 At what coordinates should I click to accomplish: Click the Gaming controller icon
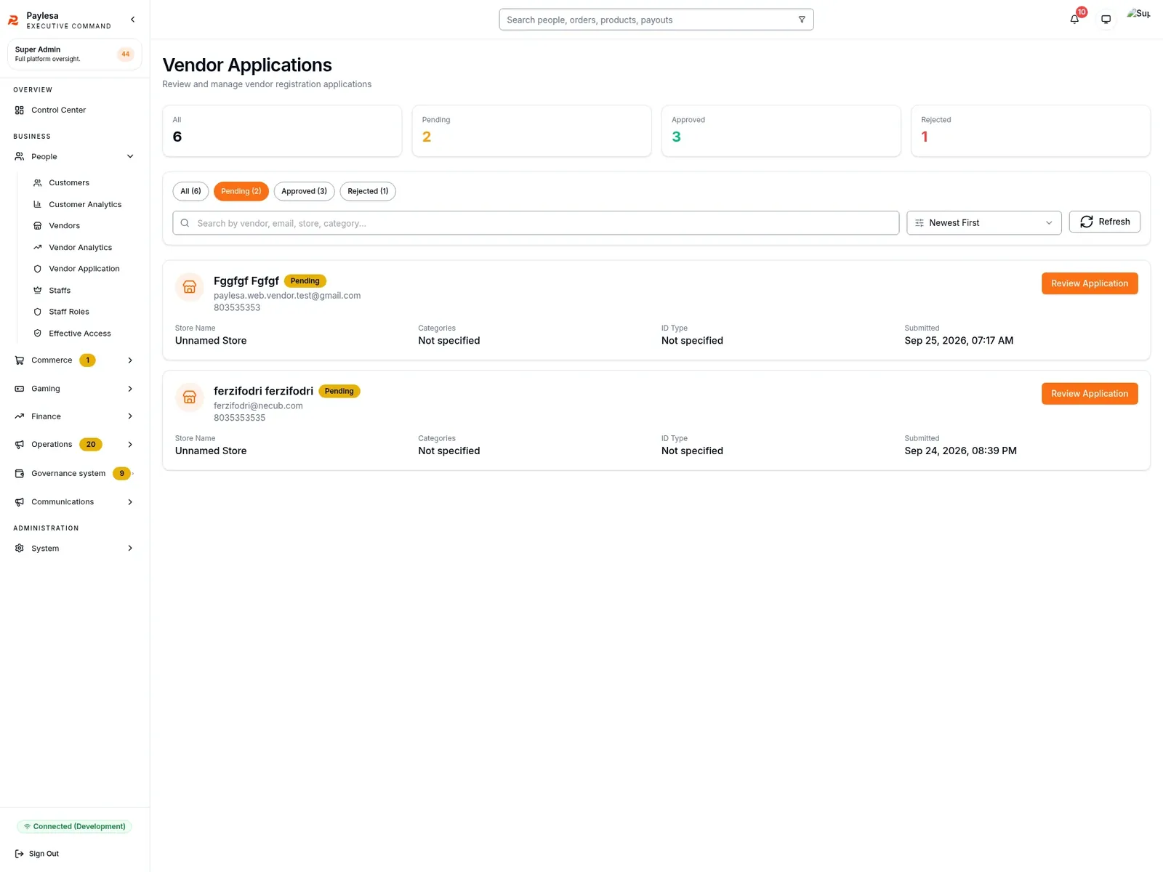click(20, 389)
